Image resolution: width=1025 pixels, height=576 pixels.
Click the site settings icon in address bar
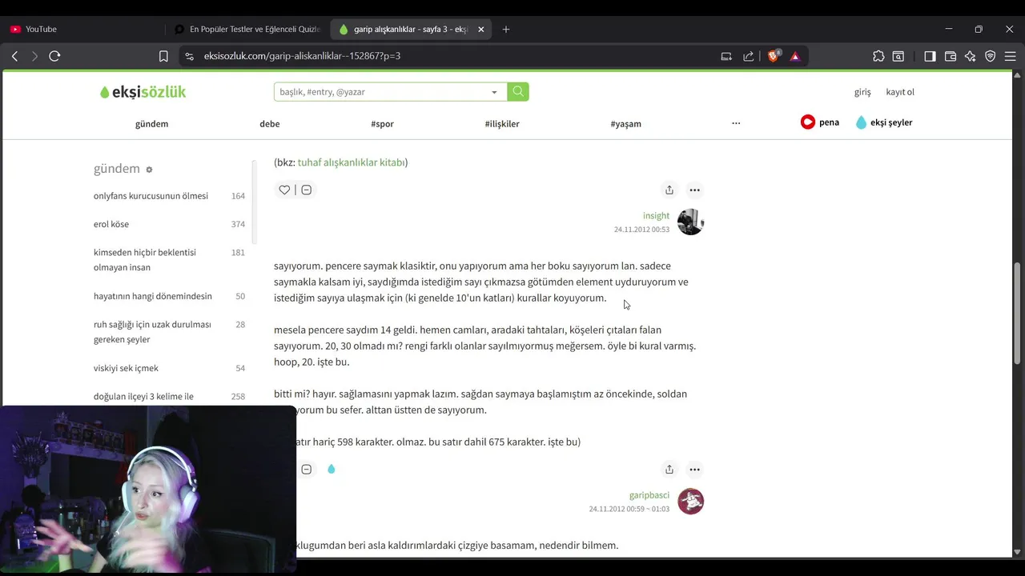(x=189, y=56)
